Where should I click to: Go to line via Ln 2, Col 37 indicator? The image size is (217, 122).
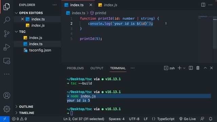pyautogui.click(x=84, y=119)
